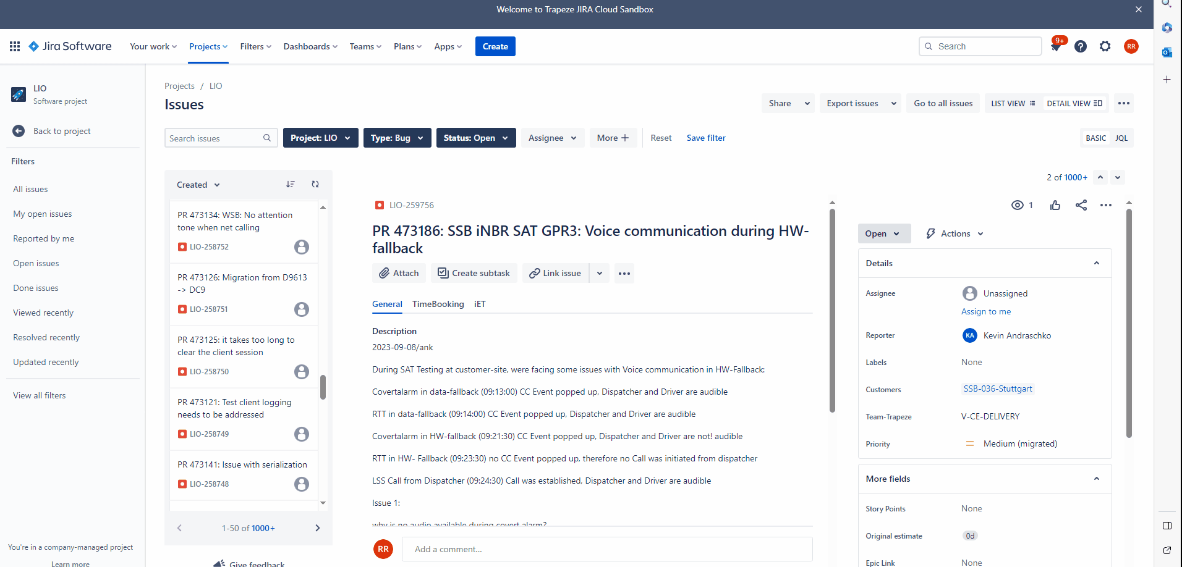
Task: Refresh the issue list
Action: (315, 184)
